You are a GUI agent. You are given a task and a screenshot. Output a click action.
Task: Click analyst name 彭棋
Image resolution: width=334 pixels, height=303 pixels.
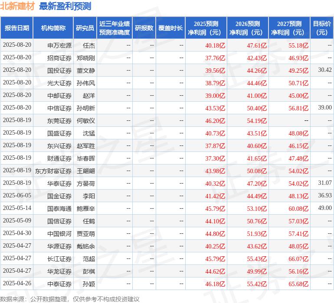point(89,271)
